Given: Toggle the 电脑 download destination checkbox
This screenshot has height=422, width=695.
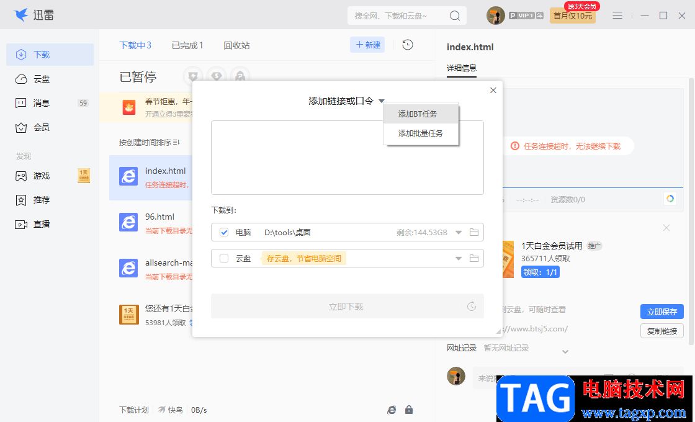Looking at the screenshot, I should [224, 232].
